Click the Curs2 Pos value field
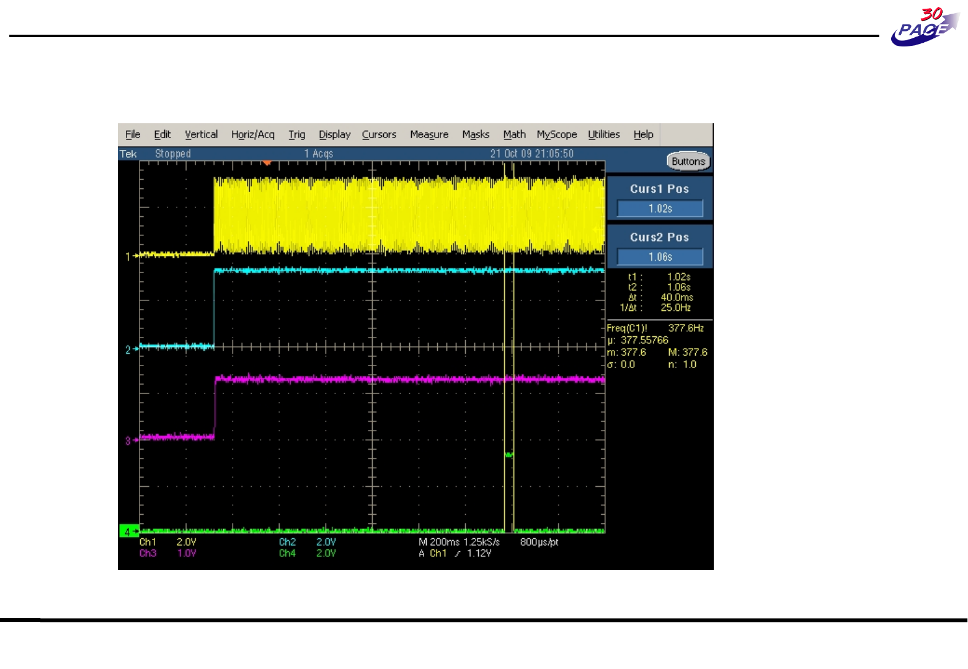The height and width of the screenshot is (669, 968). [x=660, y=257]
